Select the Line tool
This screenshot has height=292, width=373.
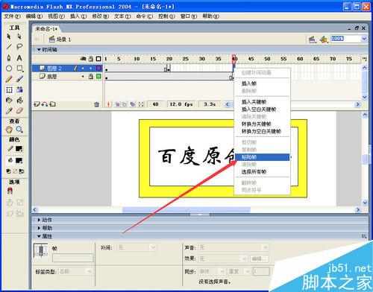[x=9, y=46]
